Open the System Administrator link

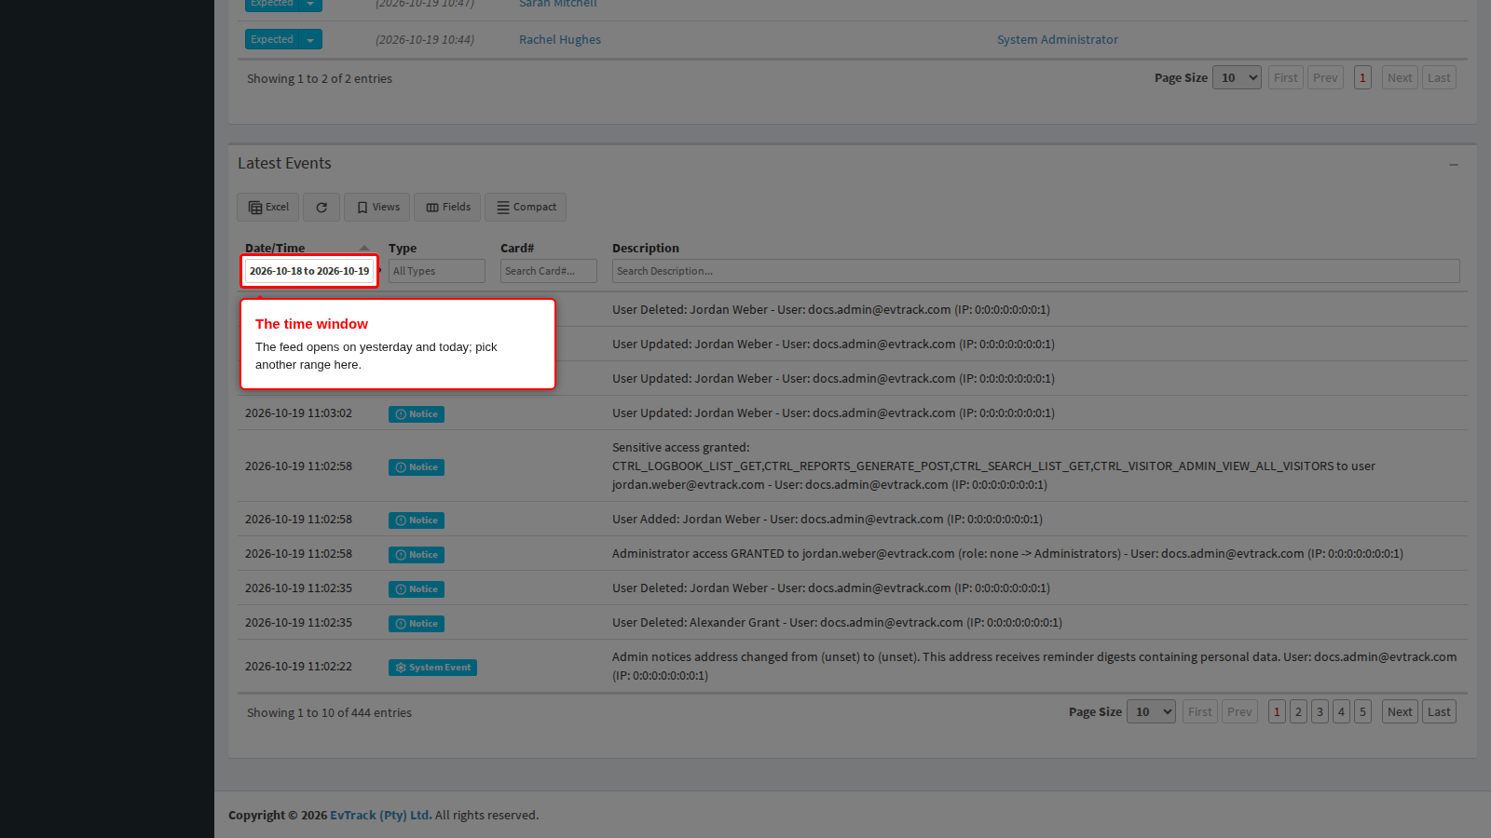1058,40
